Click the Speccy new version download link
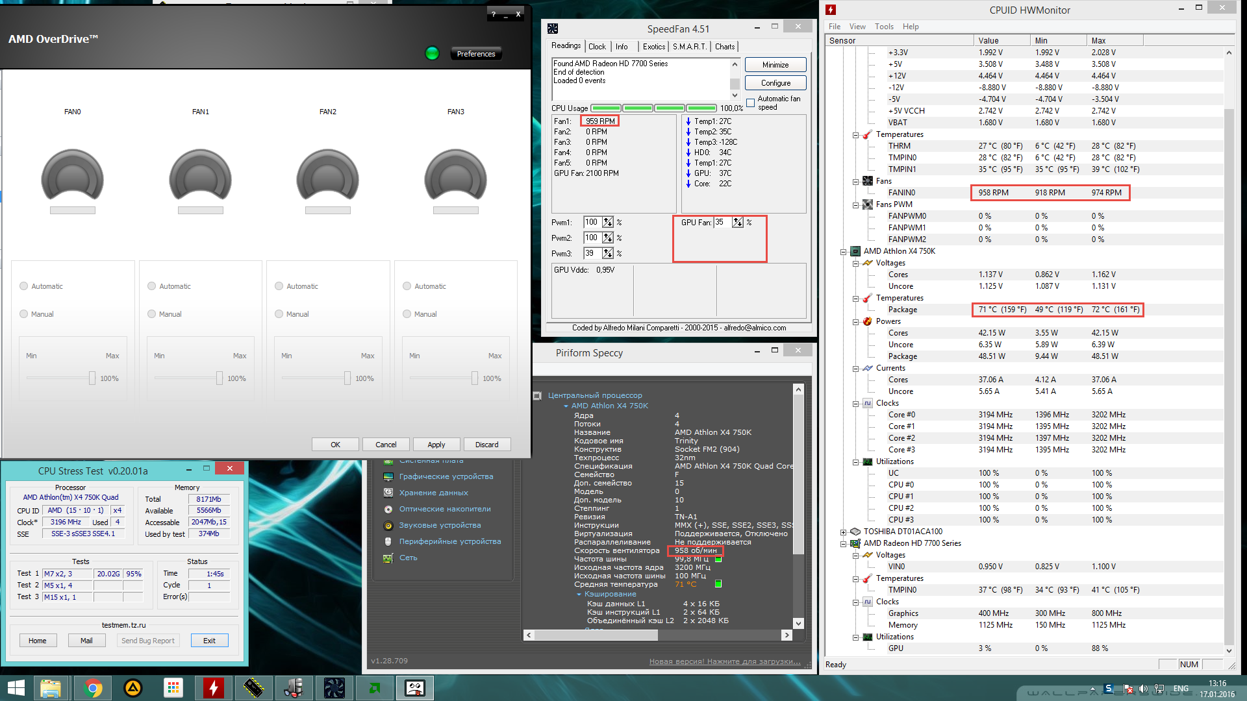Viewport: 1247px width, 701px height. click(725, 661)
